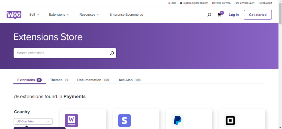Image resolution: width=282 pixels, height=129 pixels.
Task: Switch to the Themes tab
Action: [x=59, y=80]
